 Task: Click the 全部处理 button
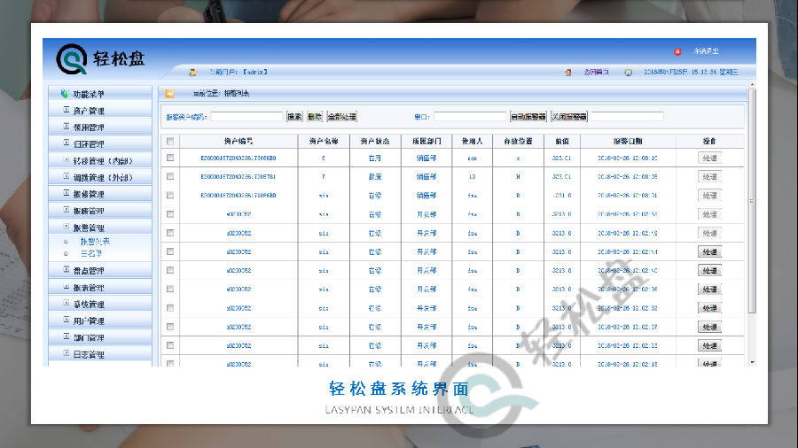click(341, 117)
